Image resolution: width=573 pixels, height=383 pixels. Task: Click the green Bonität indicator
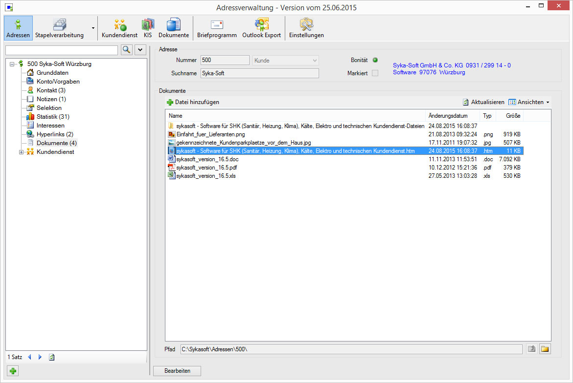(375, 60)
